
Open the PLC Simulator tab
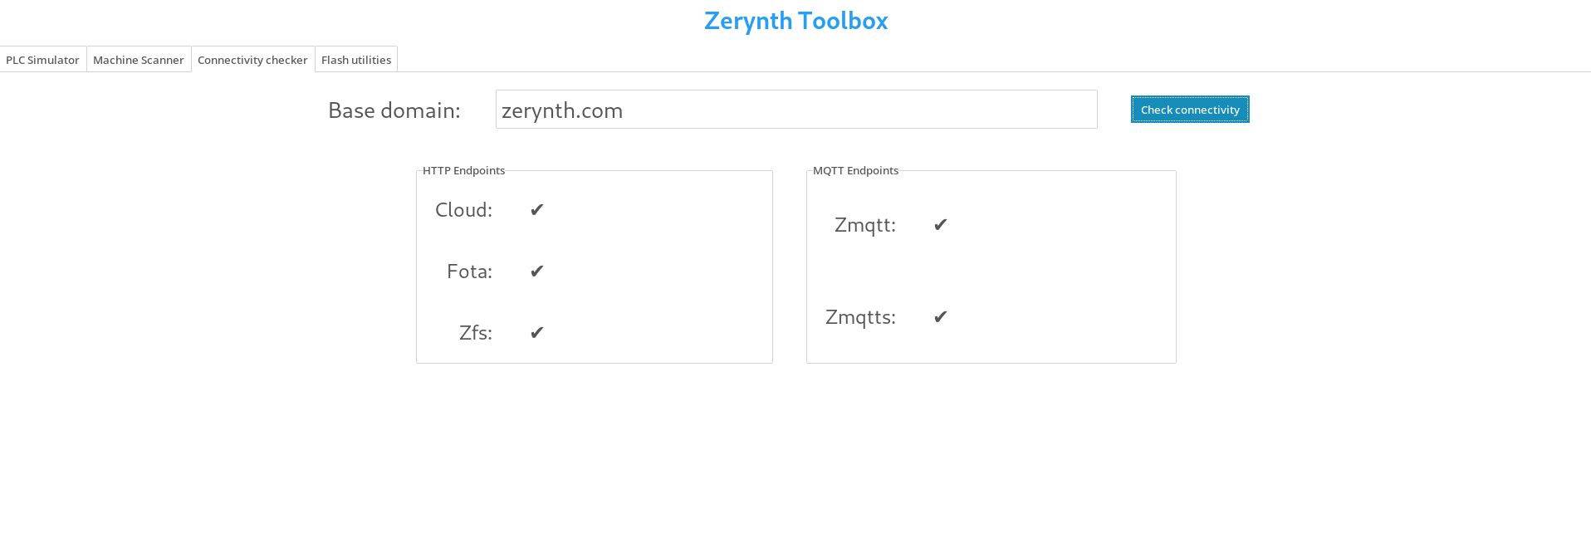42,60
